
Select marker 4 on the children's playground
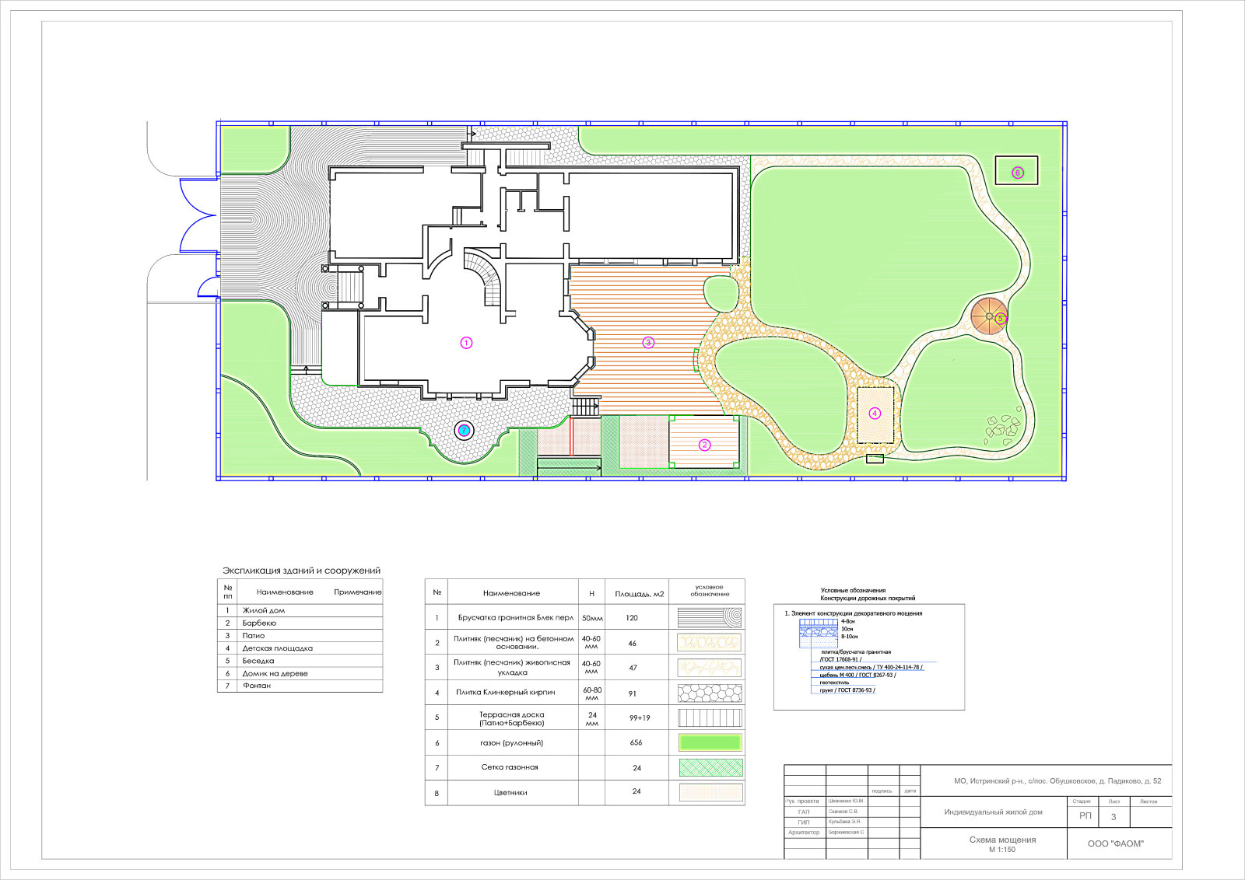coord(875,414)
